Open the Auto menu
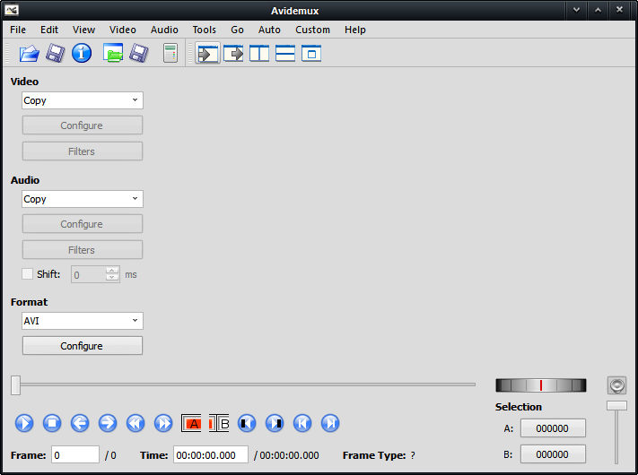 point(269,30)
